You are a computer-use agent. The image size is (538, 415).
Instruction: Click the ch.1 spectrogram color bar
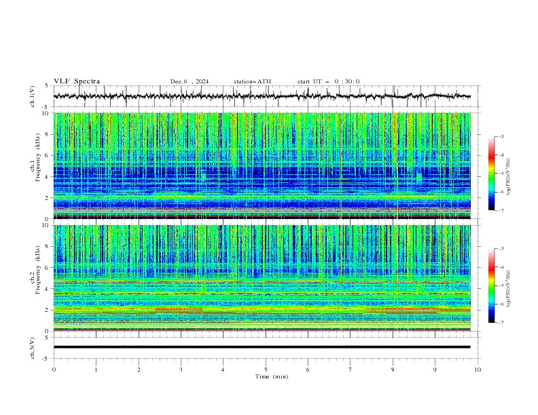click(491, 174)
